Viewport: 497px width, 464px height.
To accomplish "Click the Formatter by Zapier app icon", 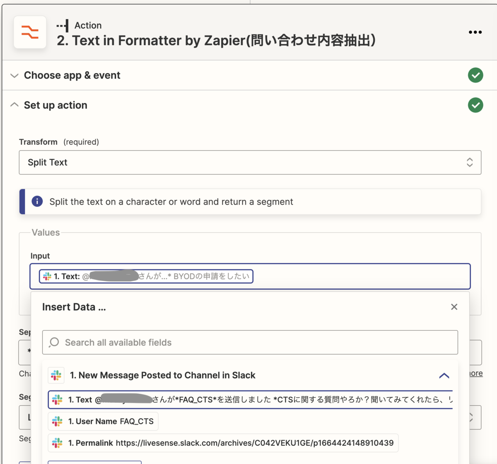I will (x=30, y=32).
